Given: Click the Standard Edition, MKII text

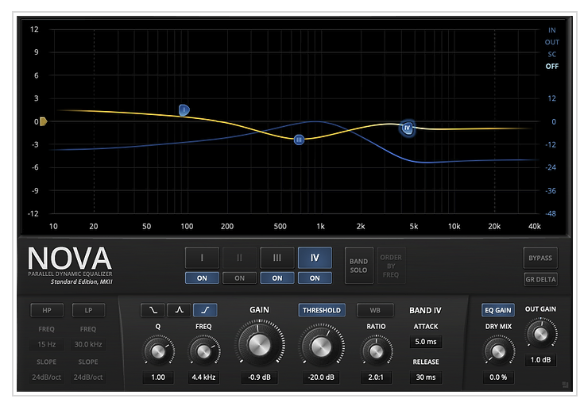Looking at the screenshot, I should click(81, 282).
